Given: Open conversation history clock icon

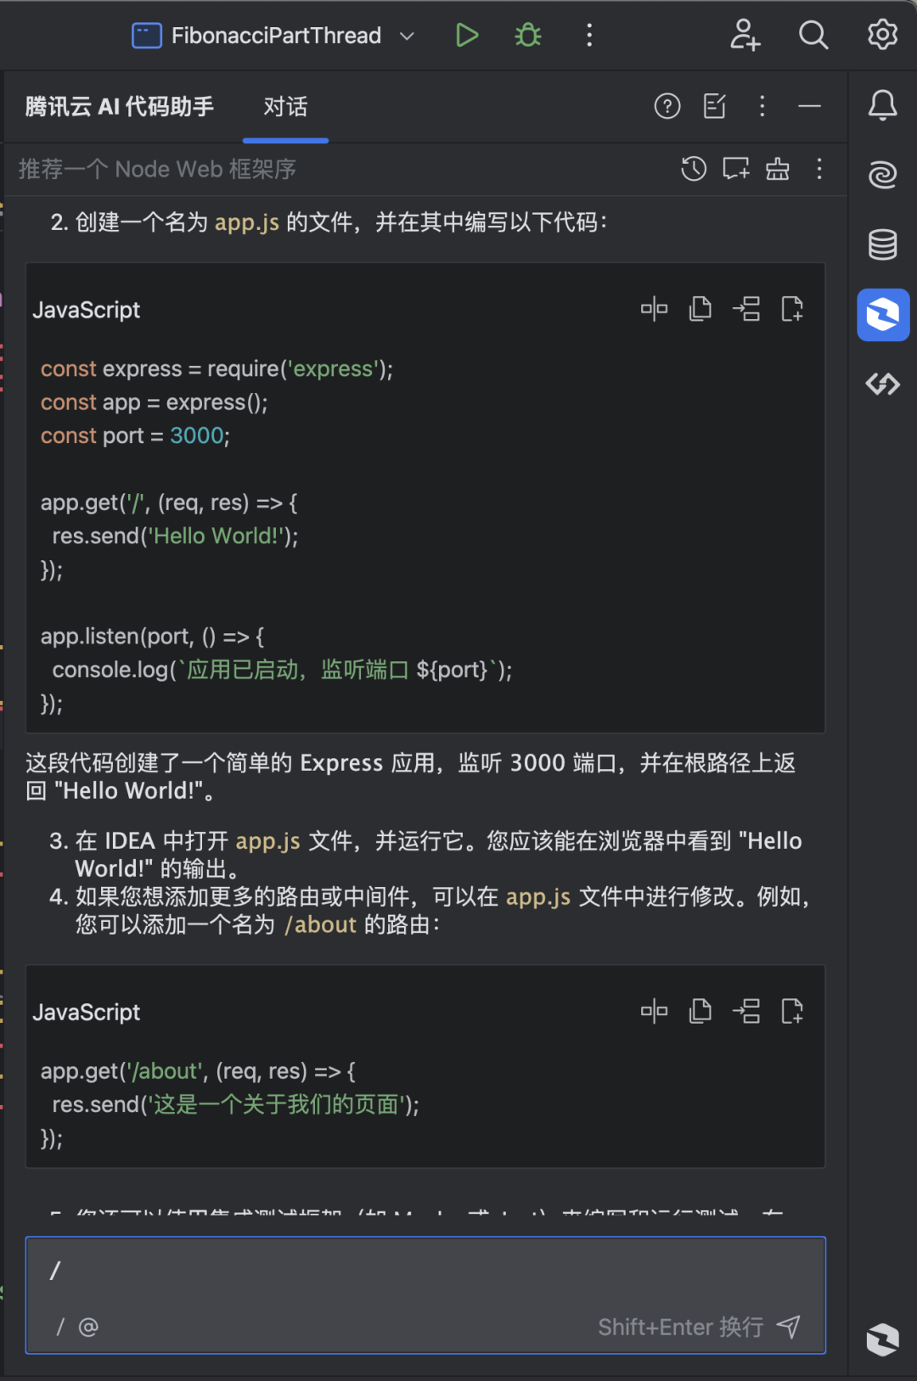Looking at the screenshot, I should [x=694, y=169].
